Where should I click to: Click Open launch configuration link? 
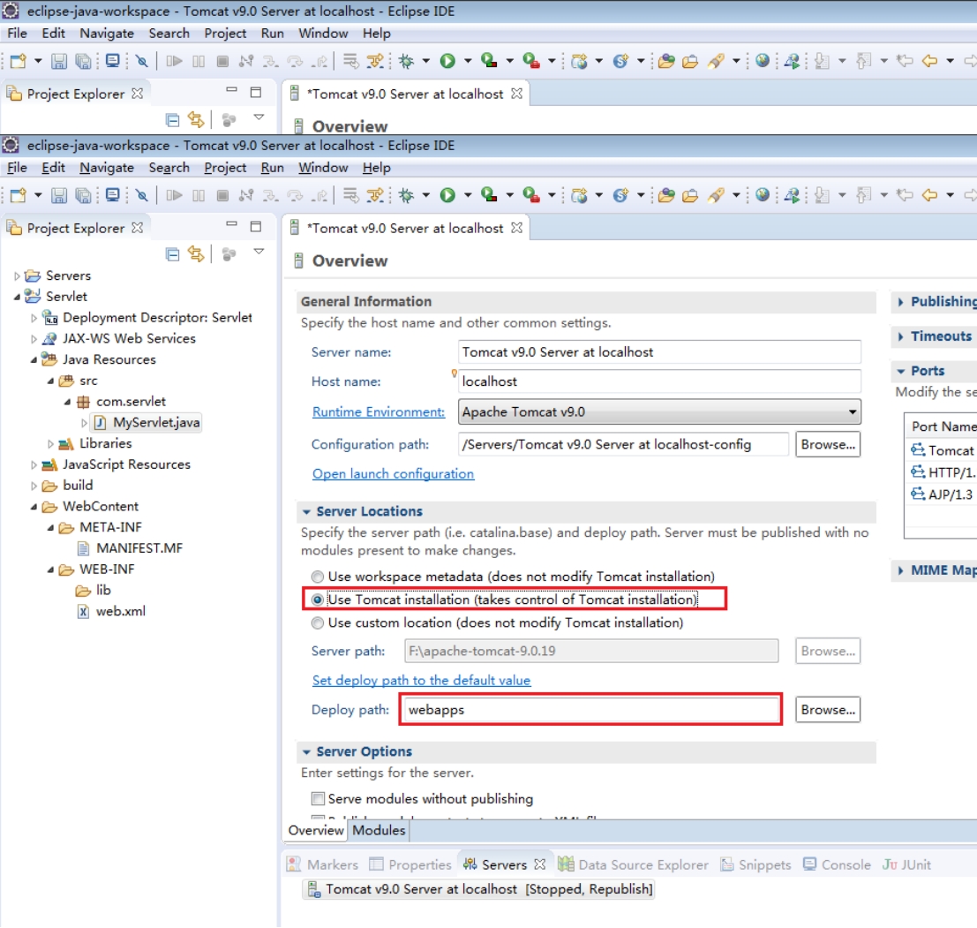(393, 473)
